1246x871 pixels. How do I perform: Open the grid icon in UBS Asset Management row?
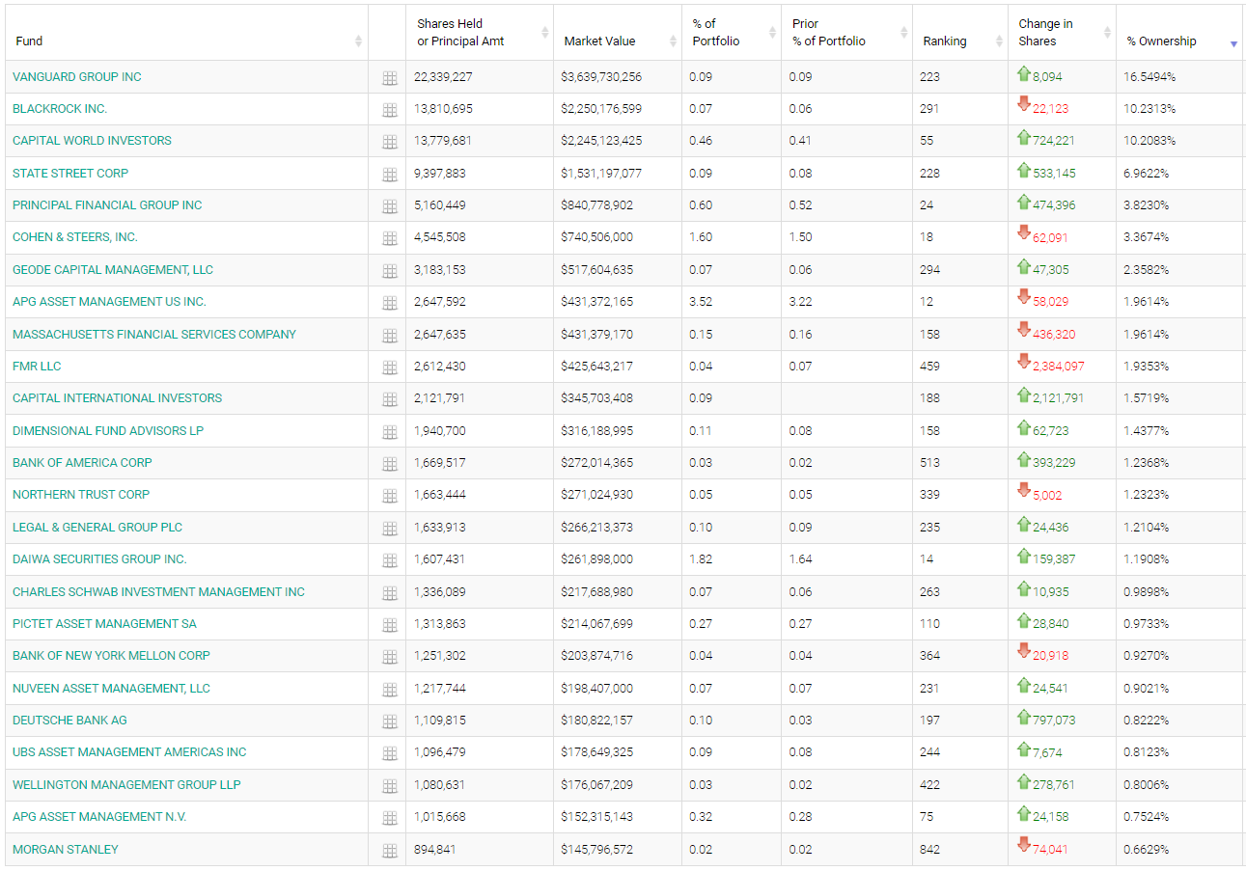click(390, 753)
